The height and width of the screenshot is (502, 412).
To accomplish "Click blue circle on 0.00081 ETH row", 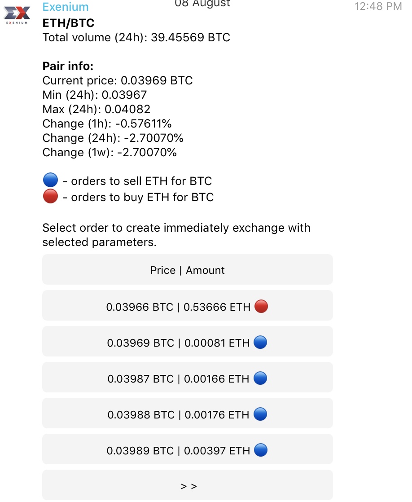I will [x=260, y=342].
